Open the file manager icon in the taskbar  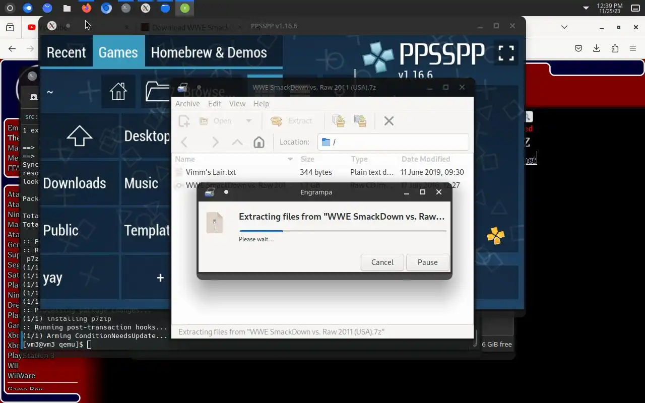click(x=67, y=8)
